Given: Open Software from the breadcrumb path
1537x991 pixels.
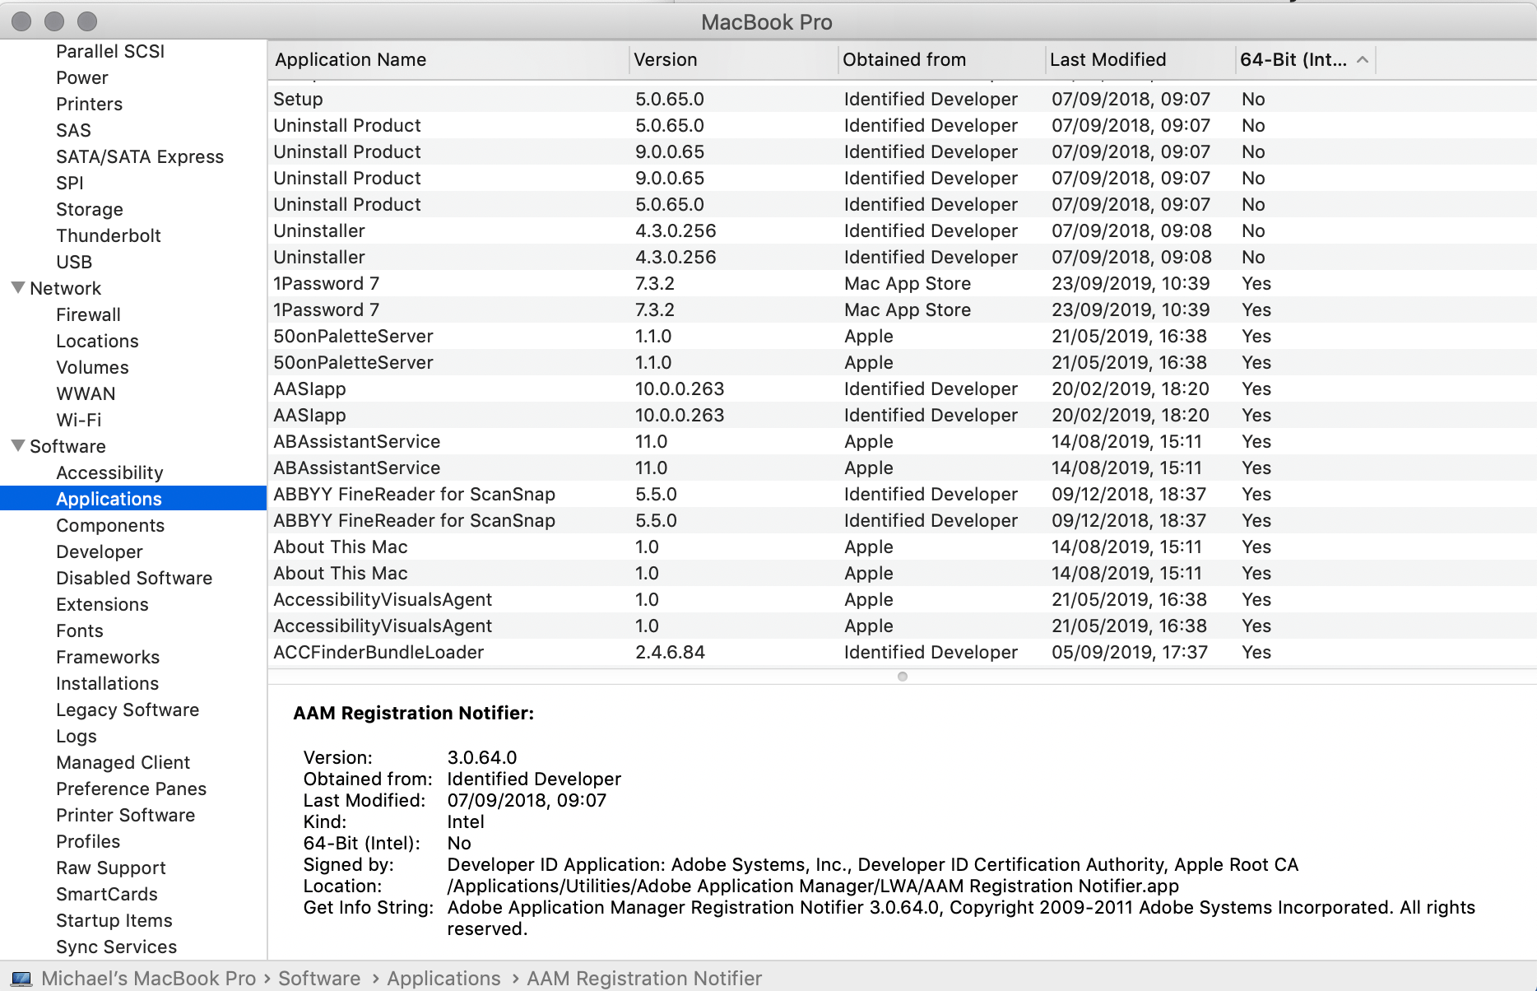Looking at the screenshot, I should pyautogui.click(x=318, y=979).
